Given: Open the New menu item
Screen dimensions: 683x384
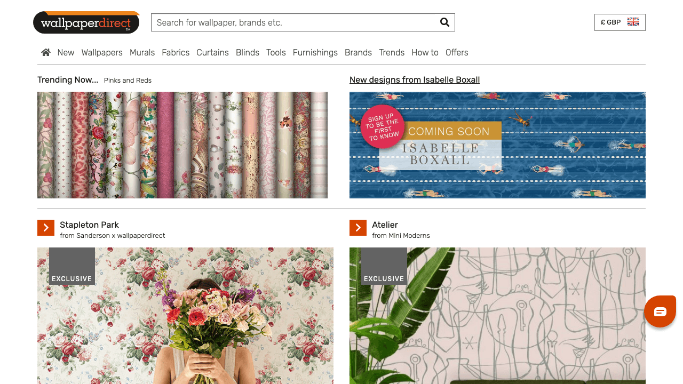Looking at the screenshot, I should coord(66,52).
